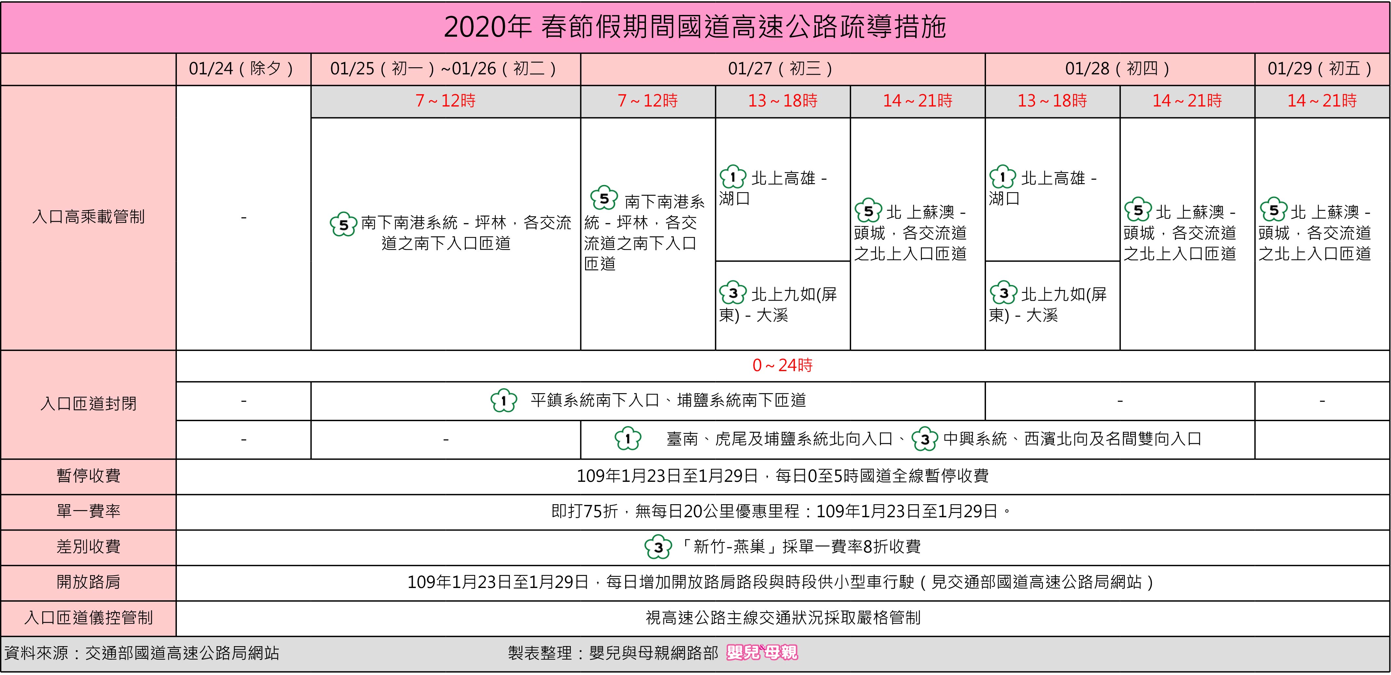Click the 01/28 14~21時 time header
1391x675 pixels.
click(1187, 101)
